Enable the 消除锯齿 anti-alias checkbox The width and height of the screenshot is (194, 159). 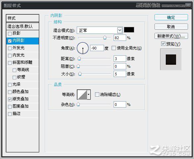(x=97, y=95)
